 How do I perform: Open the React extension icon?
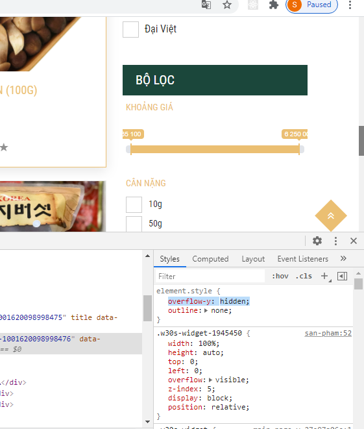tap(253, 5)
